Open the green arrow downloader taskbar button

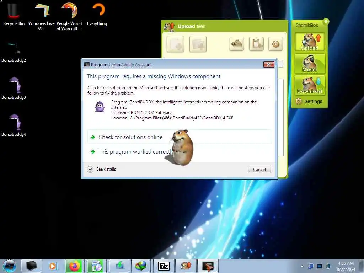pos(120,266)
